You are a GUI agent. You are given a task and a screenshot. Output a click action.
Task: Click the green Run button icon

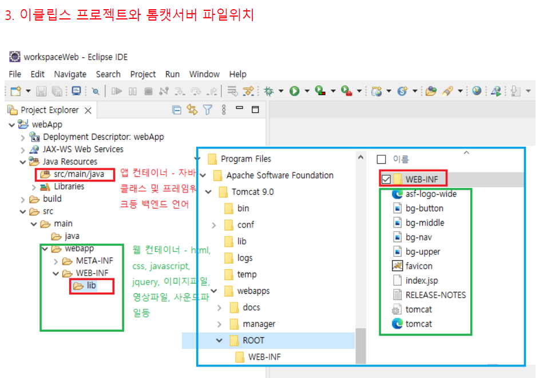(x=295, y=91)
